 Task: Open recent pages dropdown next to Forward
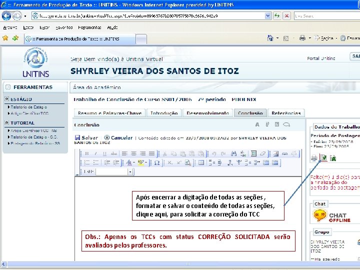click(x=25, y=16)
